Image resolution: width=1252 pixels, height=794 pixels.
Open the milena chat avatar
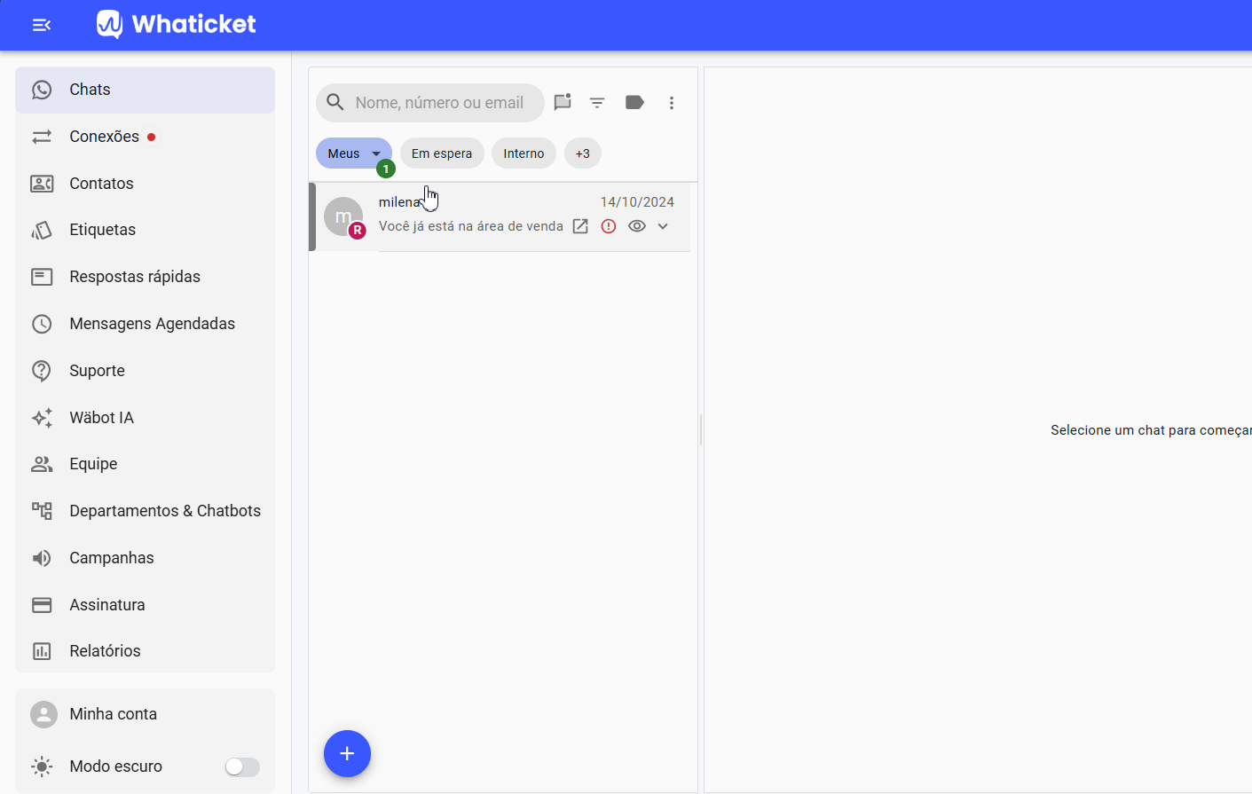pos(343,216)
